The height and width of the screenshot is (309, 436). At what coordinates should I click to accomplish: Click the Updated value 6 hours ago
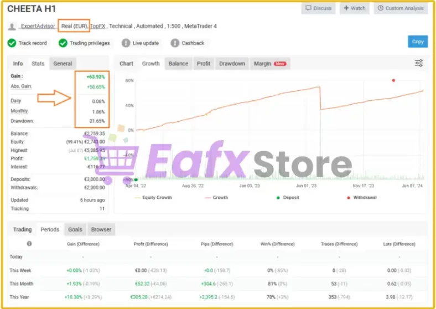click(x=92, y=200)
